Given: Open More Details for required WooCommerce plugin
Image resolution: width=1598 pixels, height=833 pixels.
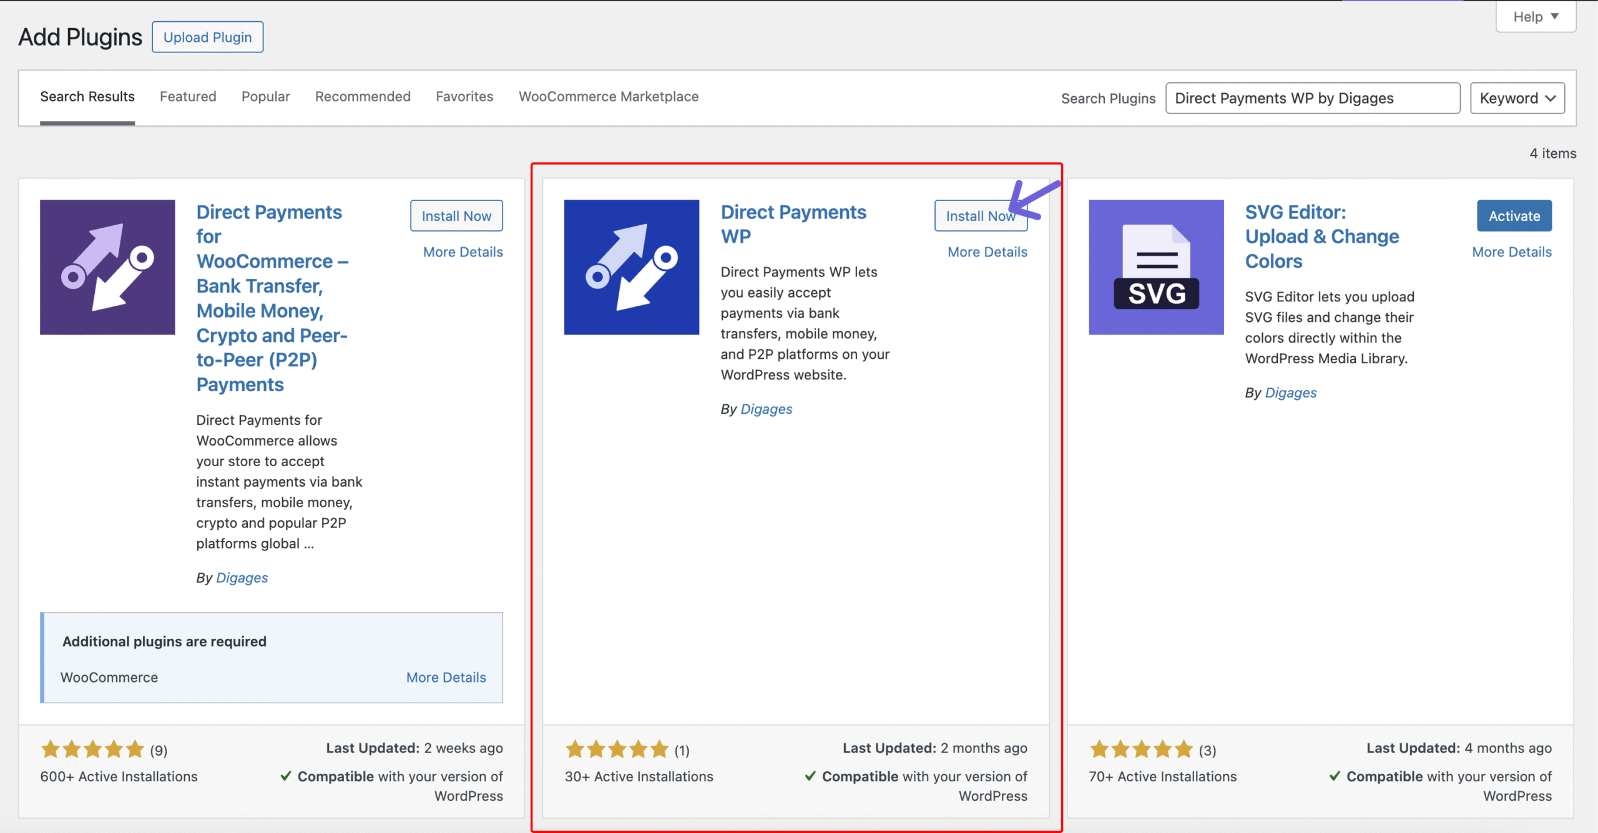Looking at the screenshot, I should (446, 678).
